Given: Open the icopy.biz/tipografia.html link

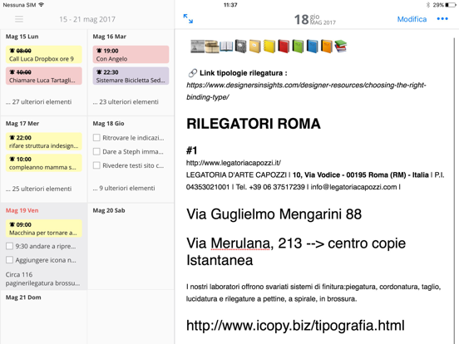Looking at the screenshot, I should click(295, 325).
